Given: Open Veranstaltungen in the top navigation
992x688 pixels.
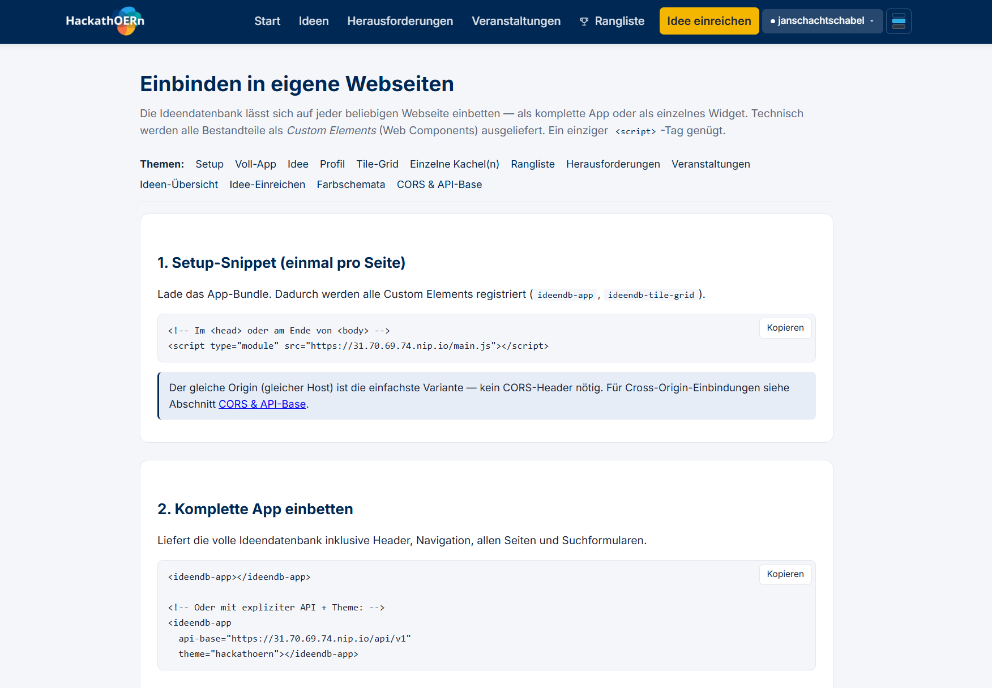Looking at the screenshot, I should [x=516, y=21].
